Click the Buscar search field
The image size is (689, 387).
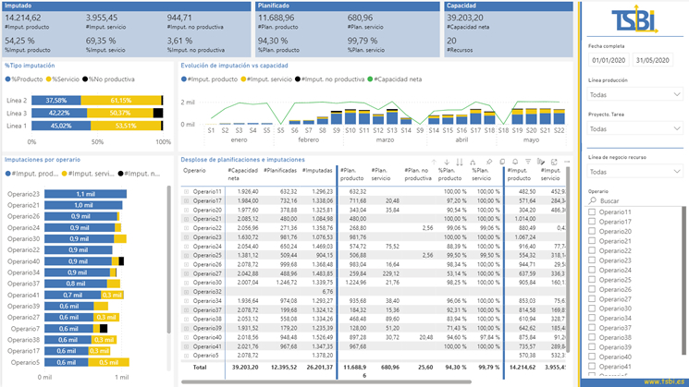(x=635, y=200)
